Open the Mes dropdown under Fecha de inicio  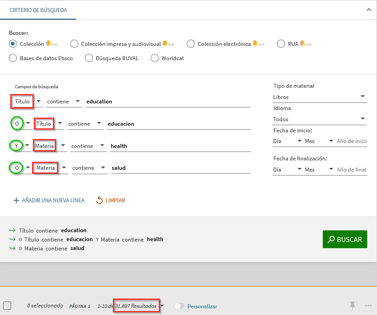click(x=319, y=141)
